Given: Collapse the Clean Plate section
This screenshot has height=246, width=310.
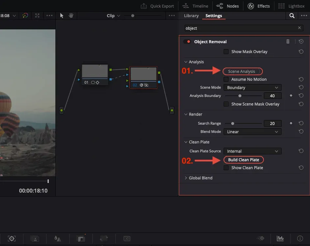Looking at the screenshot, I should [x=186, y=142].
